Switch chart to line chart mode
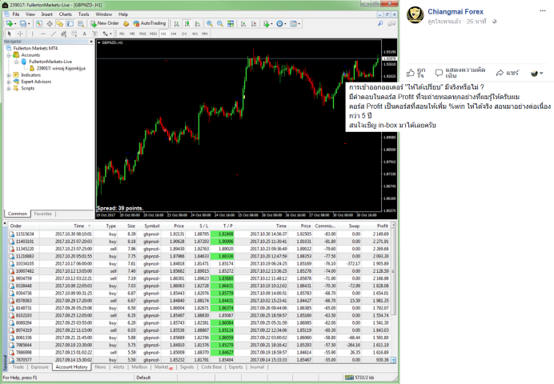This screenshot has height=384, width=554. pos(198,24)
